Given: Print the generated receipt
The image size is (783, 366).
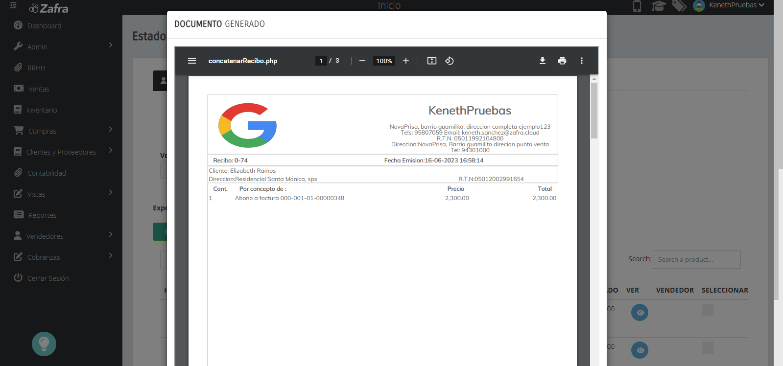Looking at the screenshot, I should (562, 61).
